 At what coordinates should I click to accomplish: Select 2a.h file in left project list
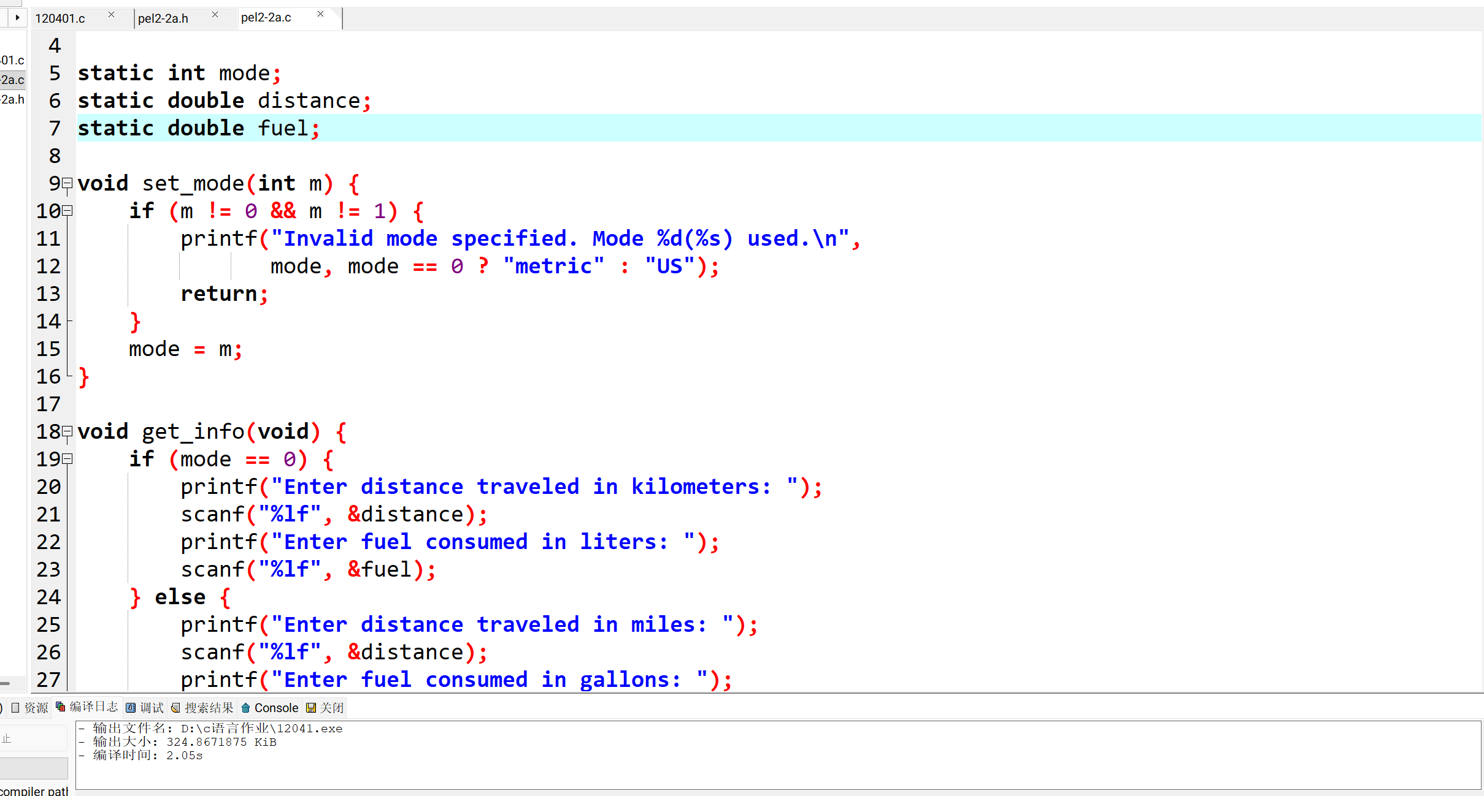12,99
